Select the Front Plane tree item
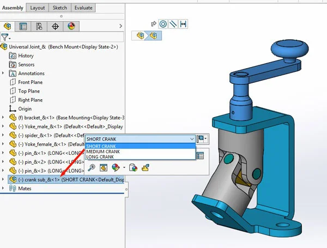327x248 pixels. coord(30,82)
